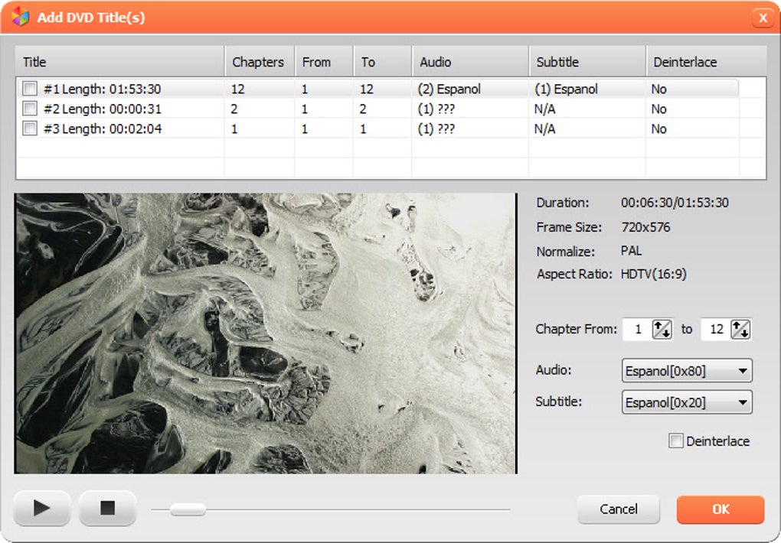Click the duration value 00:06:30/01:53:30
This screenshot has width=781, height=543.
coord(675,203)
